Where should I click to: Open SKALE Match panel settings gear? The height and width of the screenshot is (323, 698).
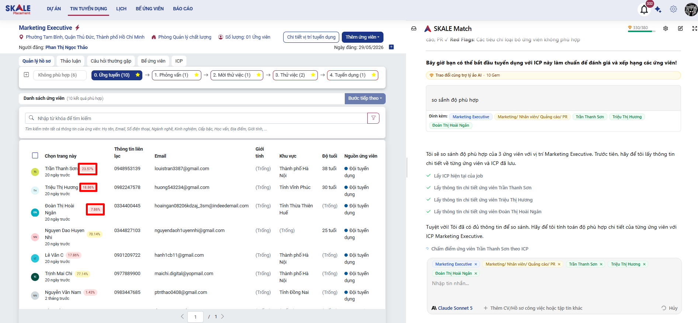point(666,28)
